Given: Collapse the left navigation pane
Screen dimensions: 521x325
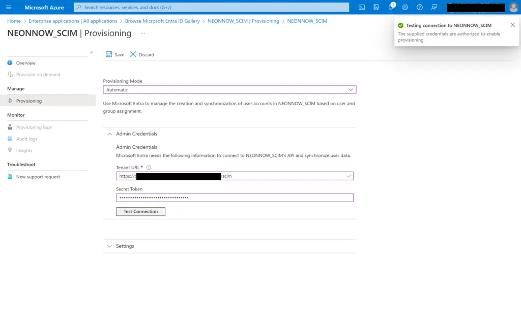Looking at the screenshot, I should pos(92,52).
